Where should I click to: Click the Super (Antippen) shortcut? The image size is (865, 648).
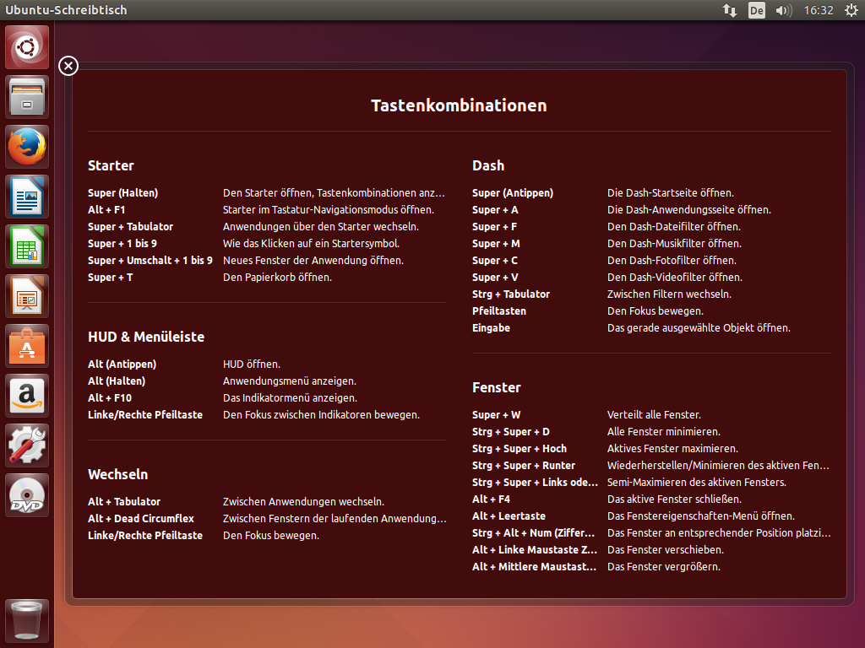tap(513, 193)
